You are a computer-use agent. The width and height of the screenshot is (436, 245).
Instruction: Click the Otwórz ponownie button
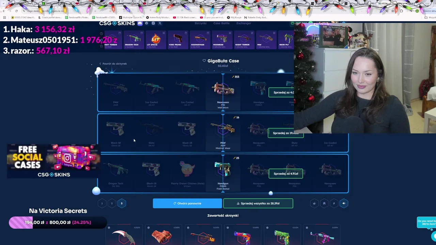click(187, 203)
